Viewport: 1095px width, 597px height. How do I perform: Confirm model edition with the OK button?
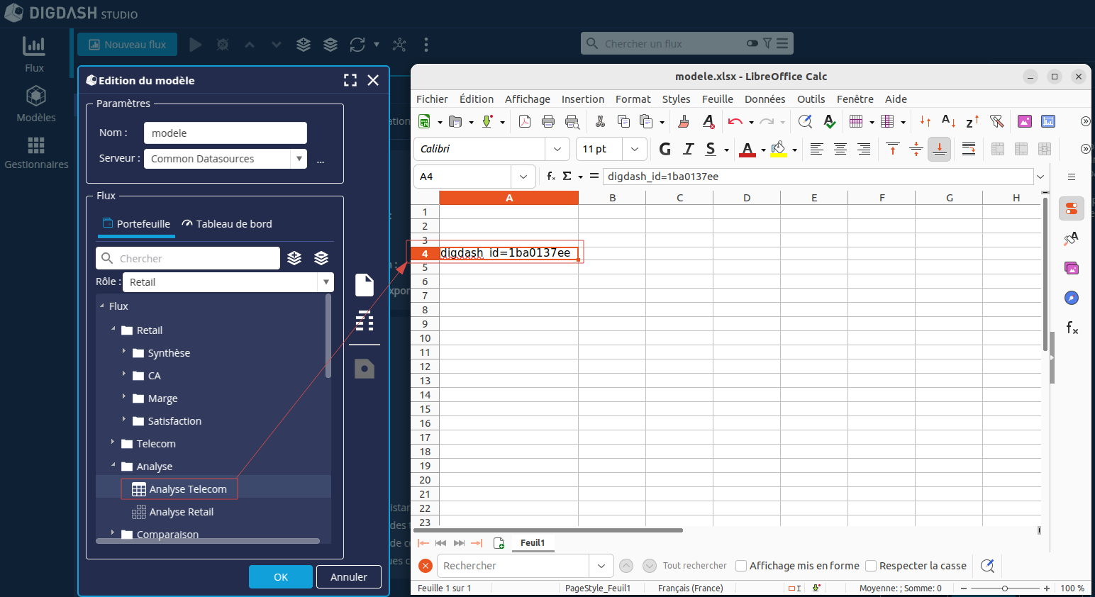(x=280, y=576)
